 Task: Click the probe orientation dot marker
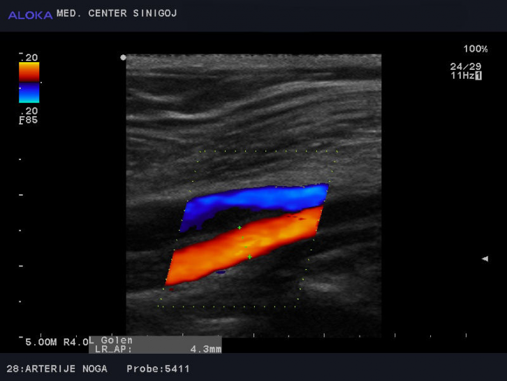[x=123, y=57]
